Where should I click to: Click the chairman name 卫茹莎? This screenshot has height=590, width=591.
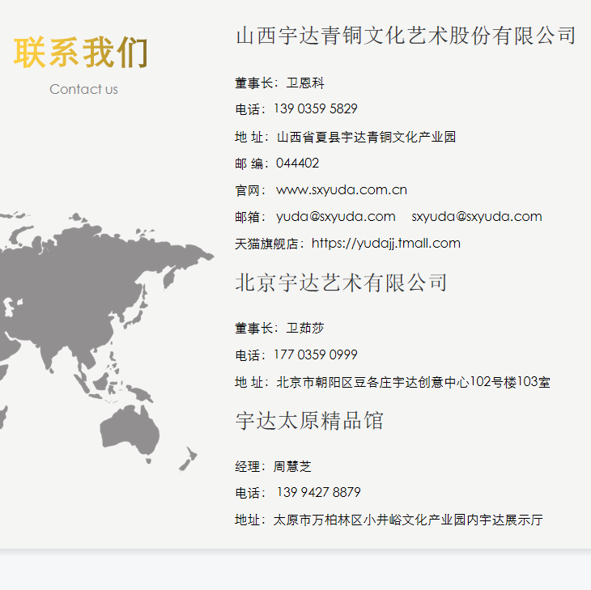[305, 328]
